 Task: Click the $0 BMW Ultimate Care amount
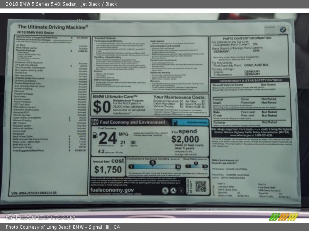[x=102, y=107]
